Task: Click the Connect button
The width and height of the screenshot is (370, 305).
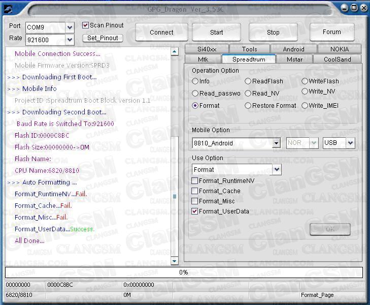Action: click(x=161, y=33)
